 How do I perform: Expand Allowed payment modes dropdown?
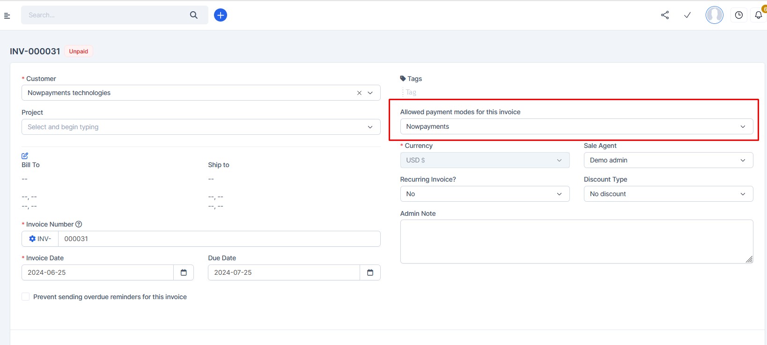(576, 126)
